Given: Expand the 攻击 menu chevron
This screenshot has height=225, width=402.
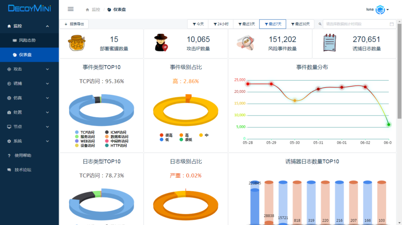Looking at the screenshot, I should (47, 69).
